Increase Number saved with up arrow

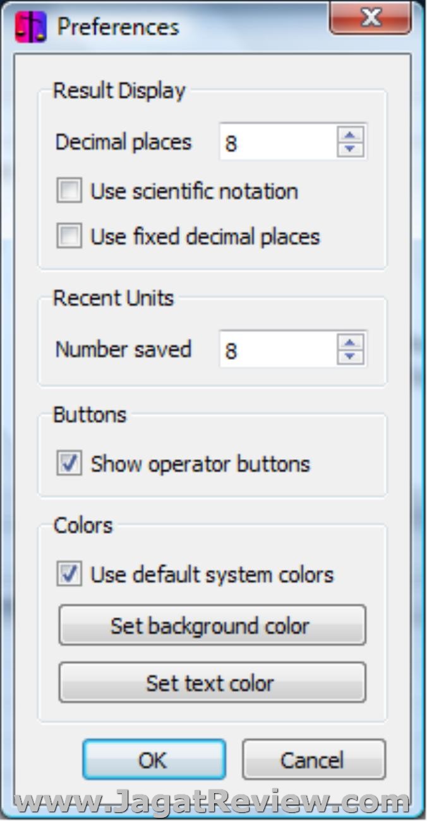(351, 342)
